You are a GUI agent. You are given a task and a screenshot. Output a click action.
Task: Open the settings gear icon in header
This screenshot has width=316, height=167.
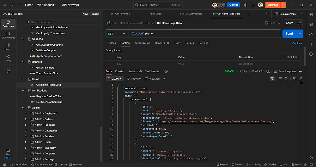point(246,5)
